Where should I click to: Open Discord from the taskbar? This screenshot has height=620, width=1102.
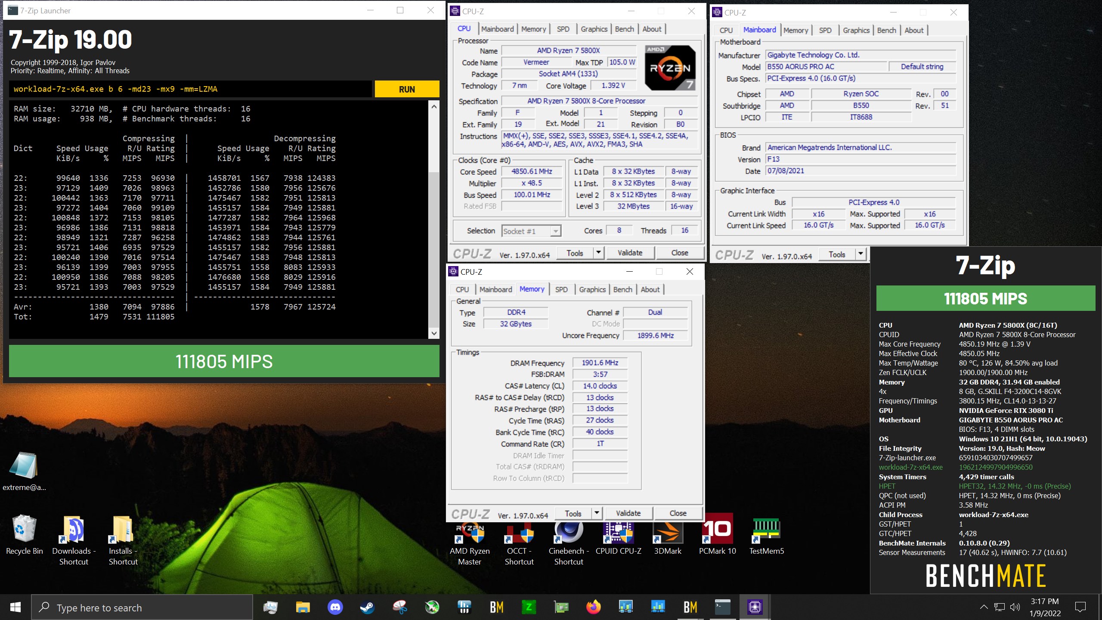coord(335,607)
